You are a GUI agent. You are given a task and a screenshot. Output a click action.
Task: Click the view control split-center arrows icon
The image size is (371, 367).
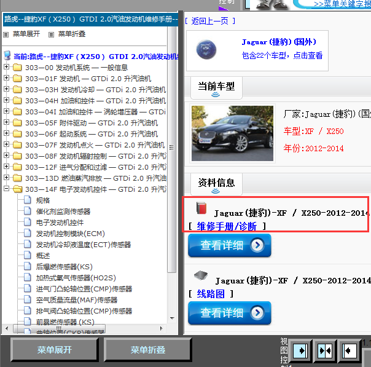coord(325,350)
